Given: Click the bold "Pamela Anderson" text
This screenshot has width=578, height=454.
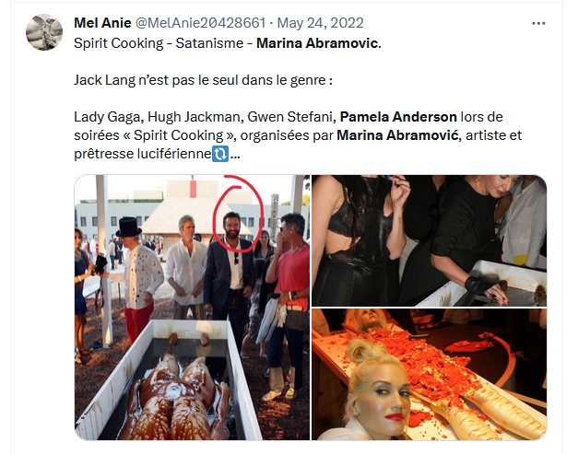Looking at the screenshot, I should pos(398,117).
